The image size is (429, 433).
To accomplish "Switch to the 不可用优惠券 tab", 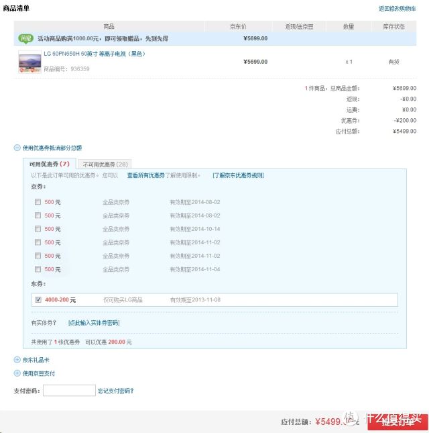I will pos(105,164).
